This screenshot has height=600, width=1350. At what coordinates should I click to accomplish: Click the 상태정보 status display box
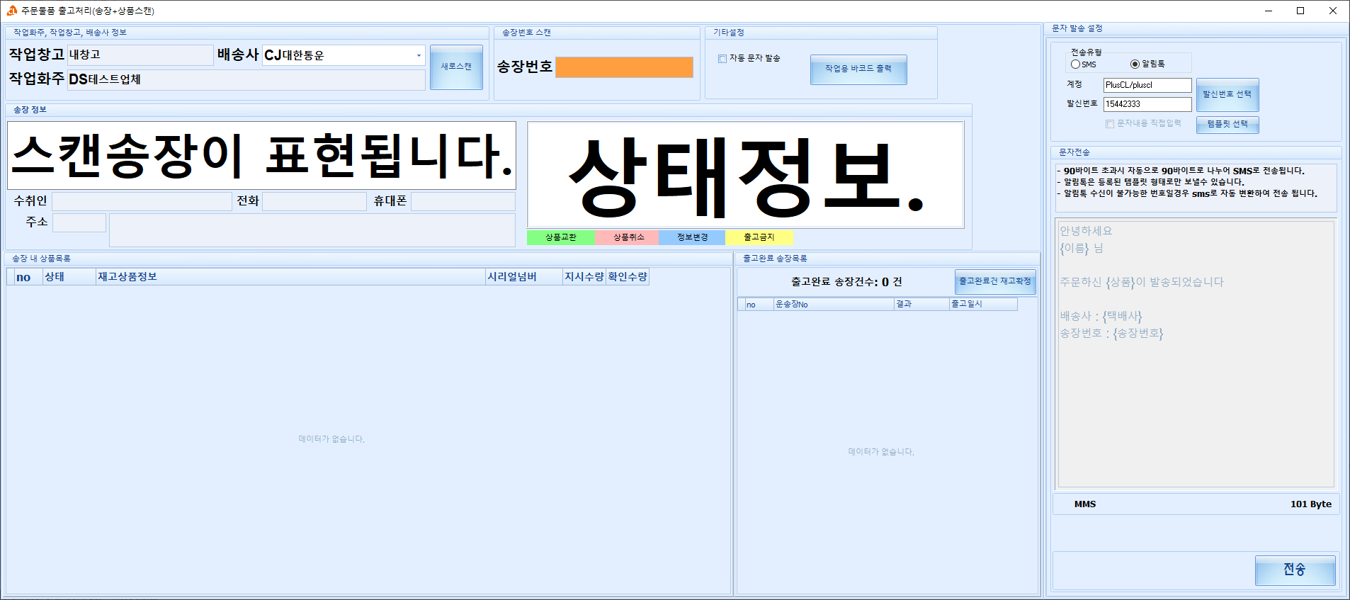tap(746, 175)
